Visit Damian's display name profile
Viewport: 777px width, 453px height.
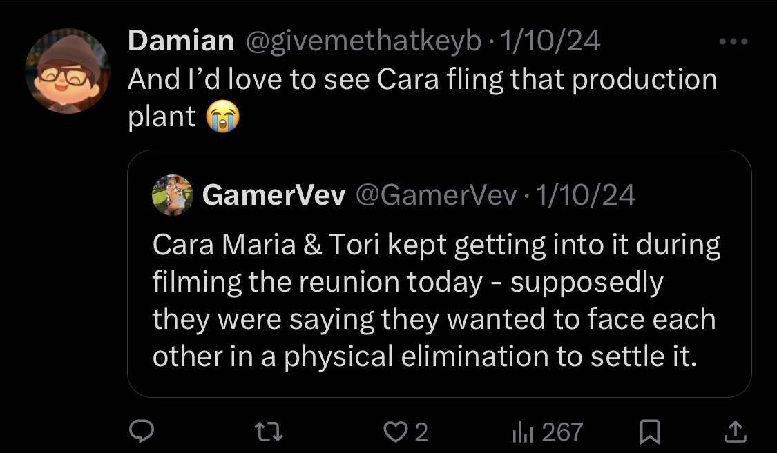point(181,41)
